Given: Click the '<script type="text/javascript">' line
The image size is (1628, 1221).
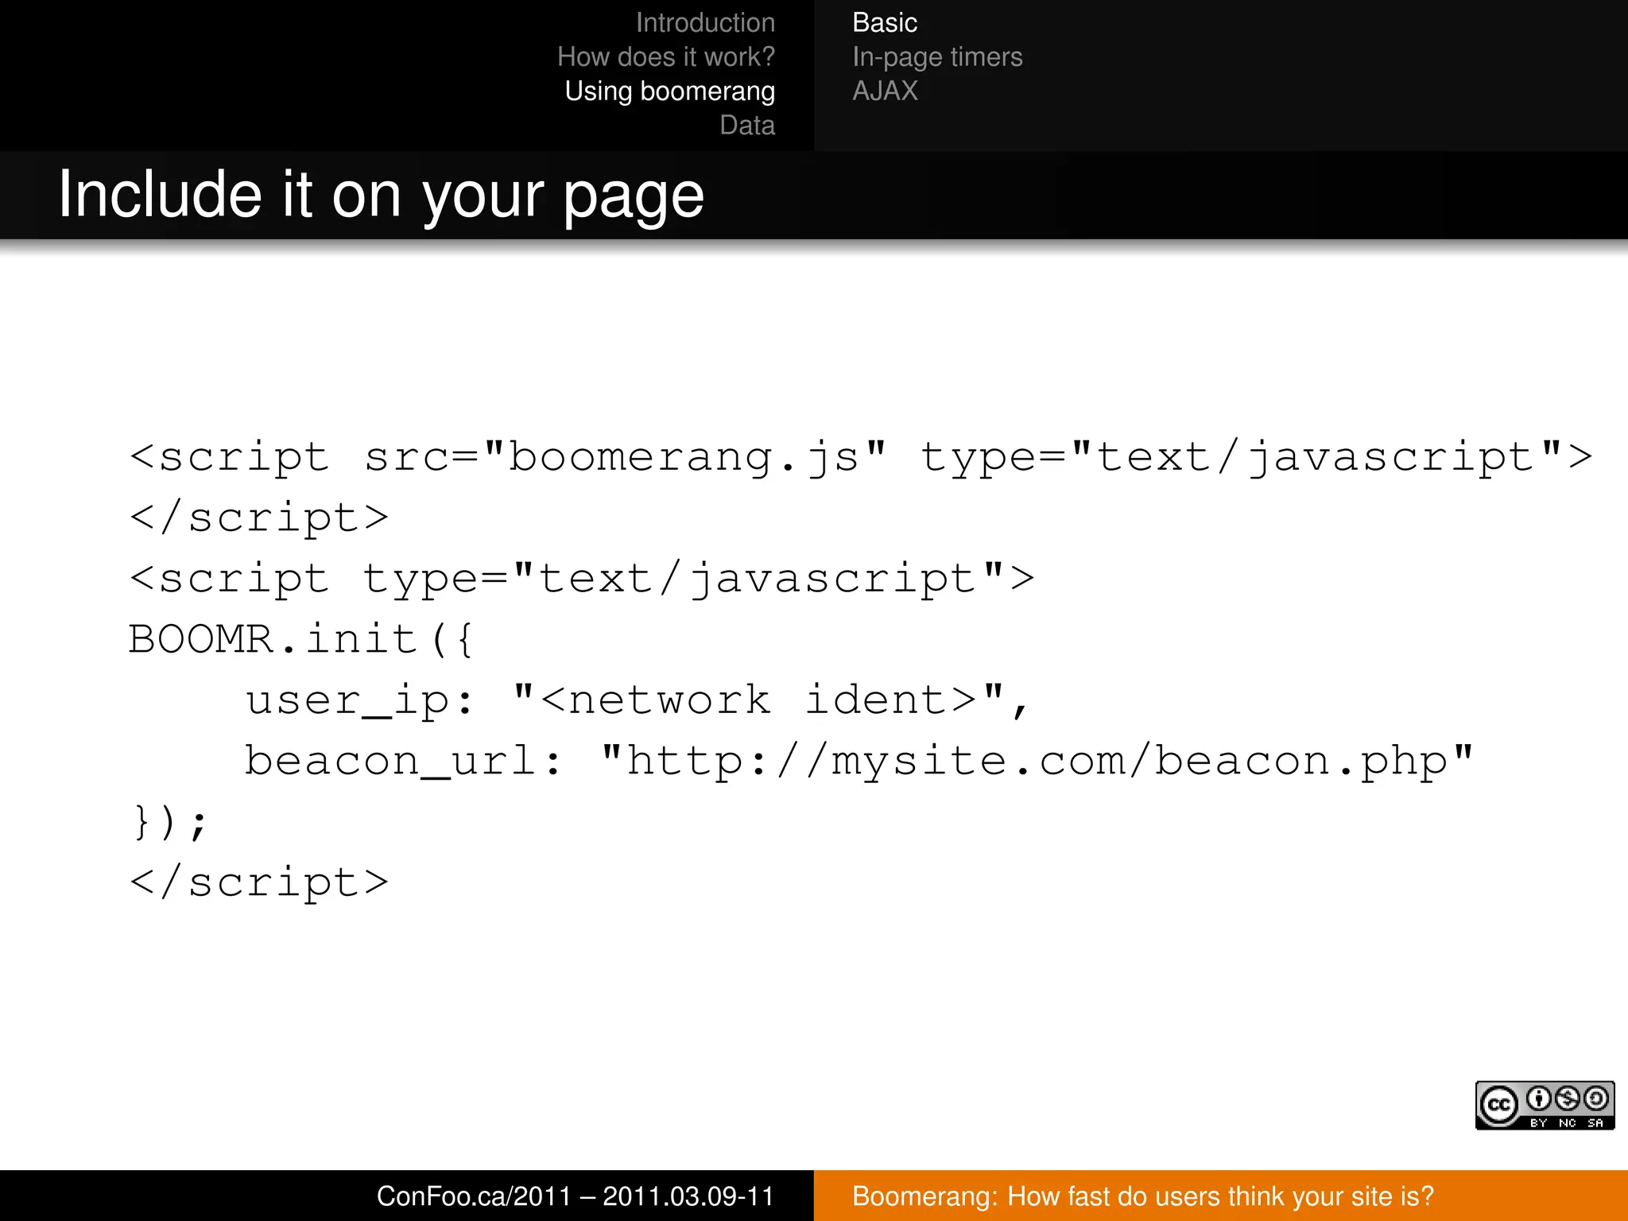Looking at the screenshot, I should click(583, 579).
